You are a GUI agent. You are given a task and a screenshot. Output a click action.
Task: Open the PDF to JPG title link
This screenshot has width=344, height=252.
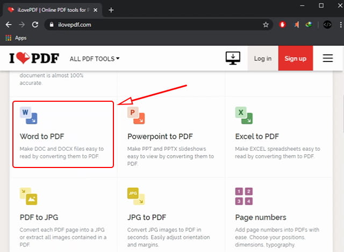pyautogui.click(x=39, y=218)
